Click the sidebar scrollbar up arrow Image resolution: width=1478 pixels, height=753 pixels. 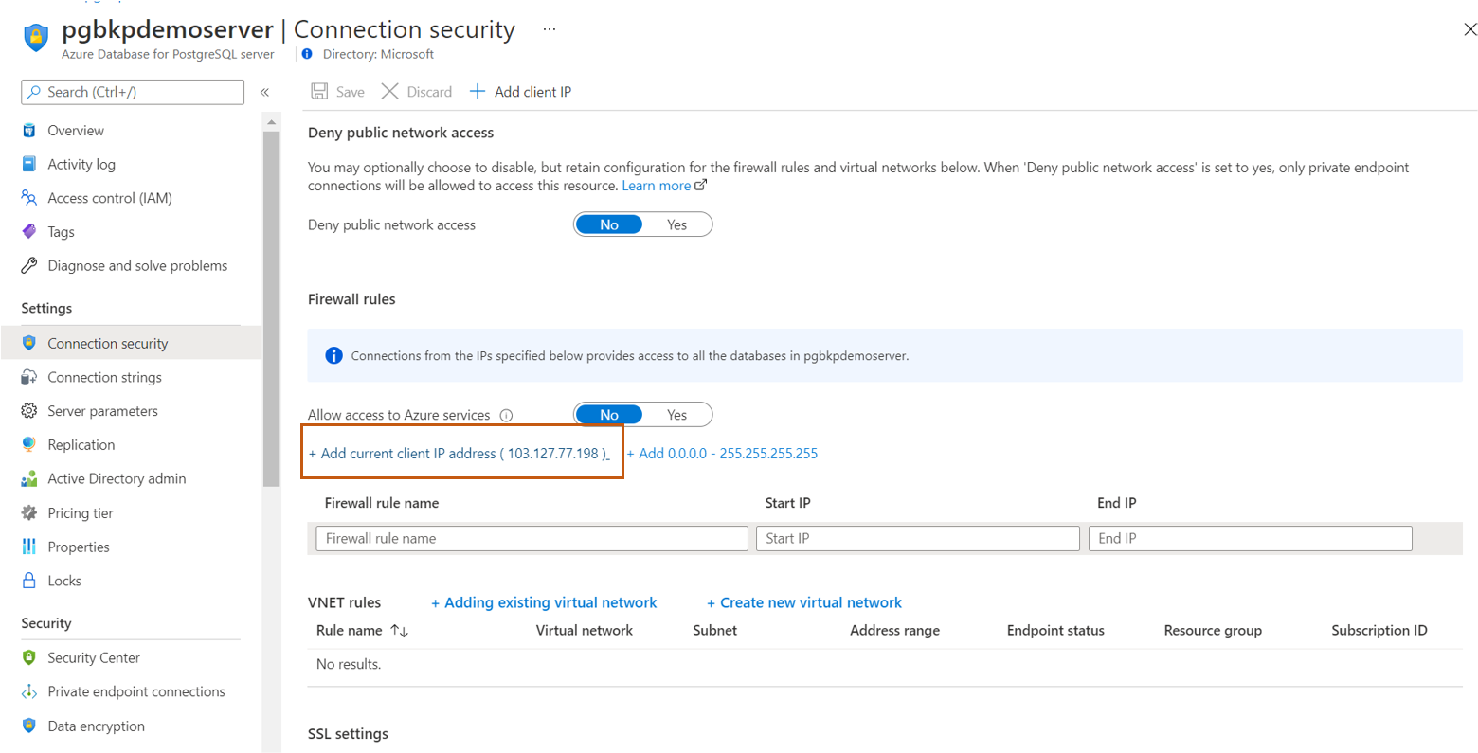click(272, 122)
